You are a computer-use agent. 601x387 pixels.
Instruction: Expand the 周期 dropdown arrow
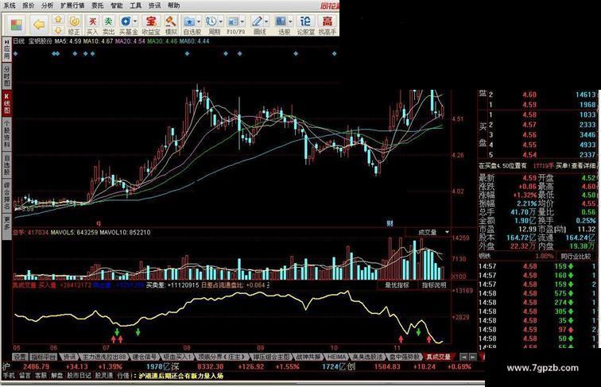coord(220,21)
